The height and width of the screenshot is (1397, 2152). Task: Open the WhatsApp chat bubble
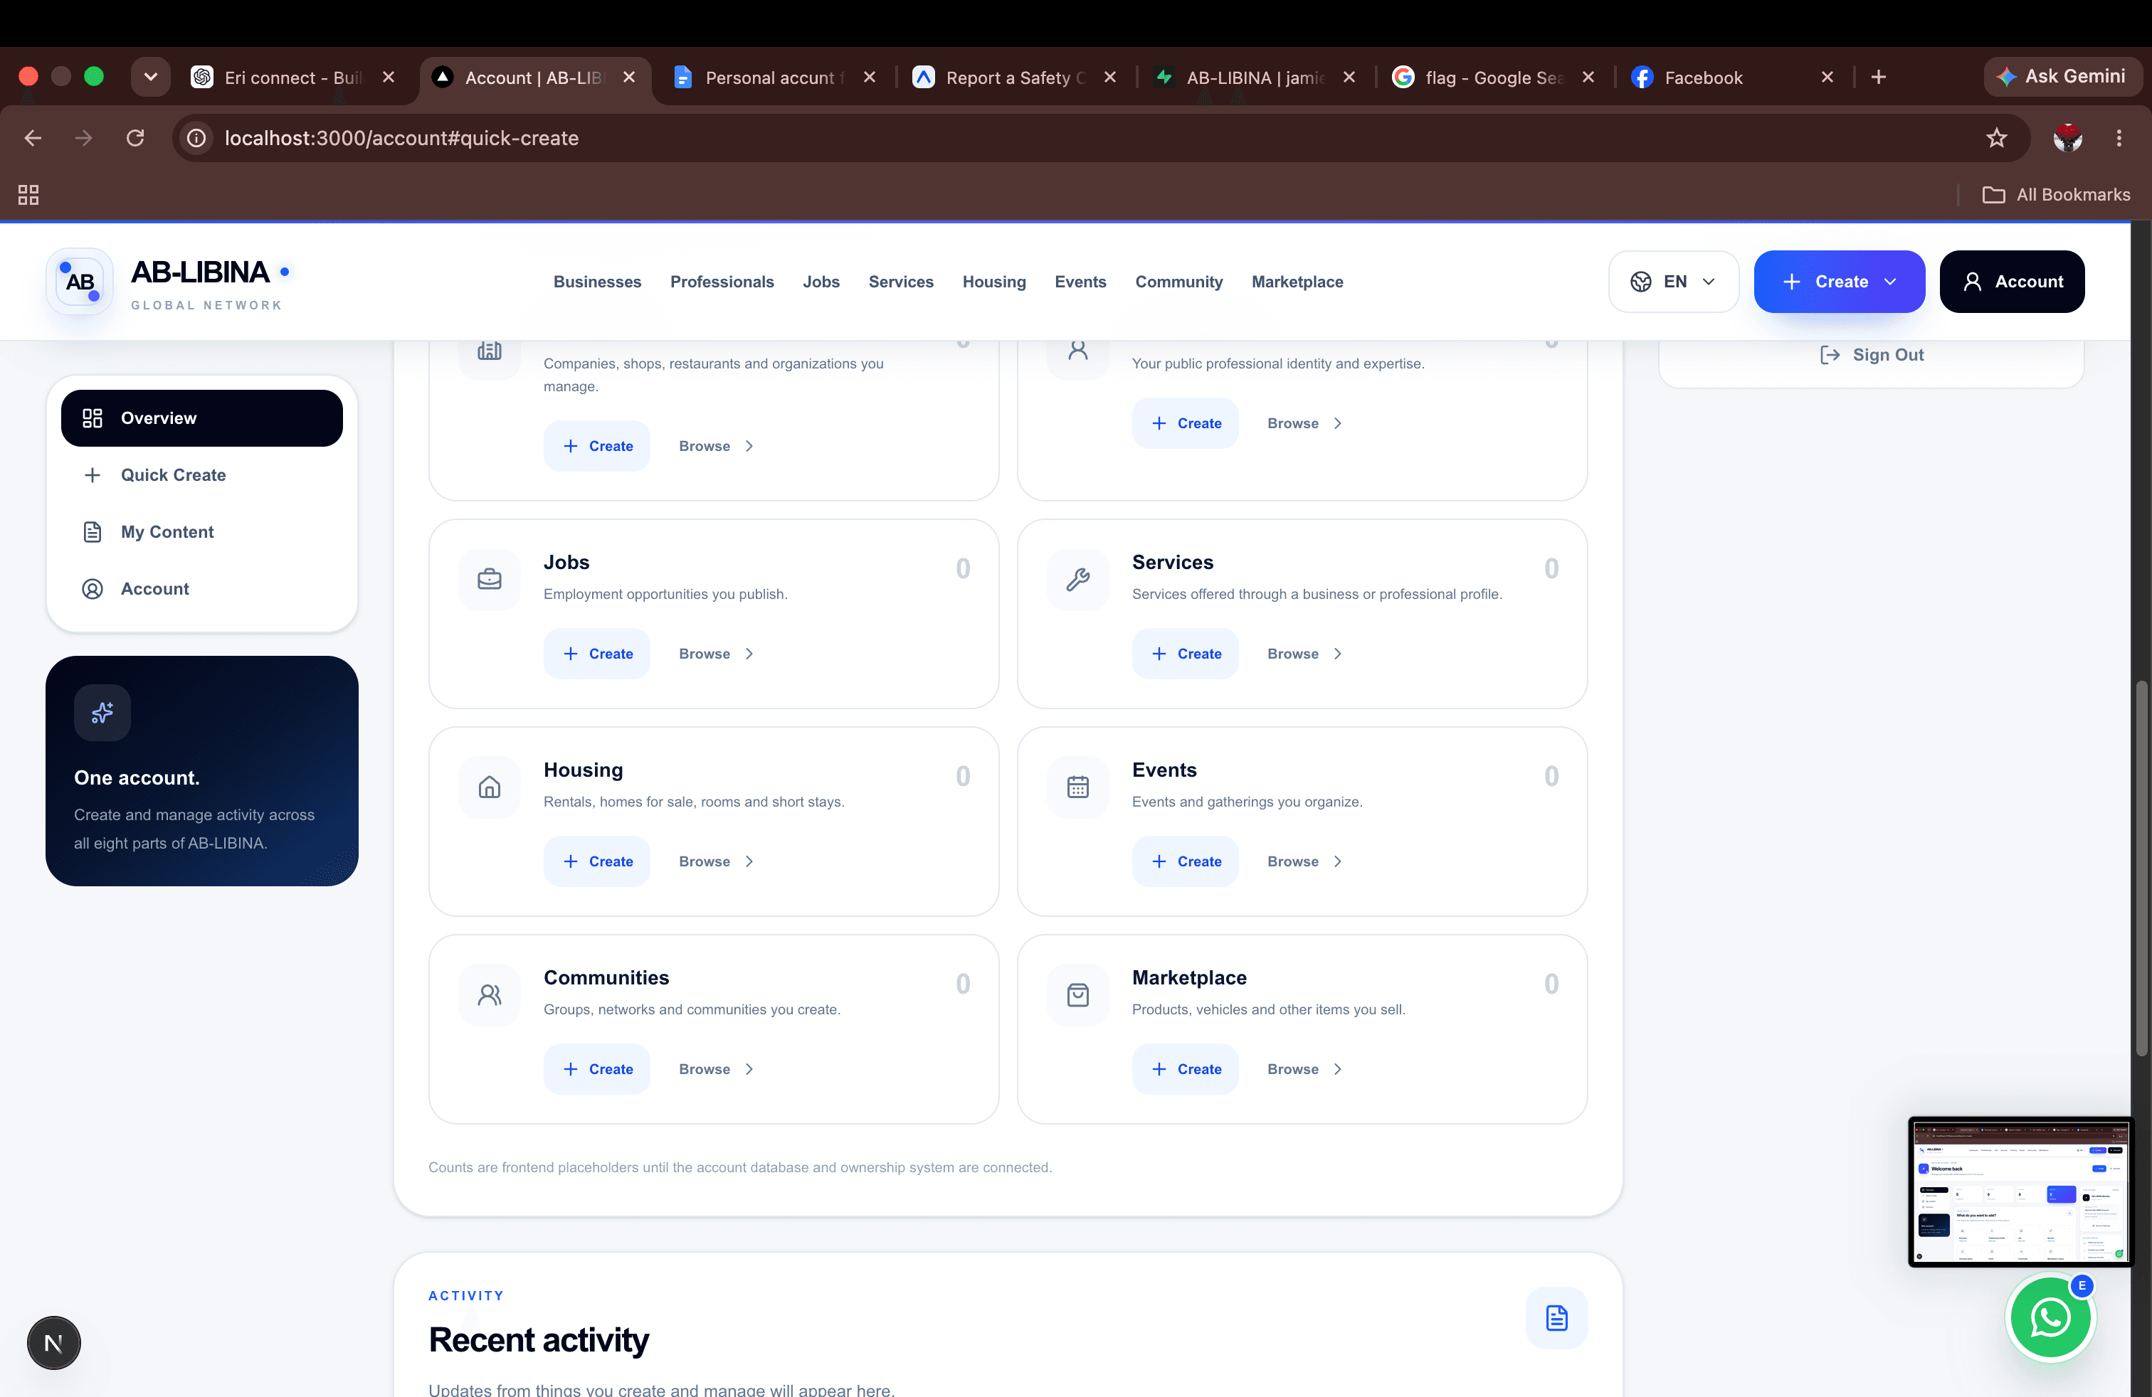(x=2050, y=1317)
